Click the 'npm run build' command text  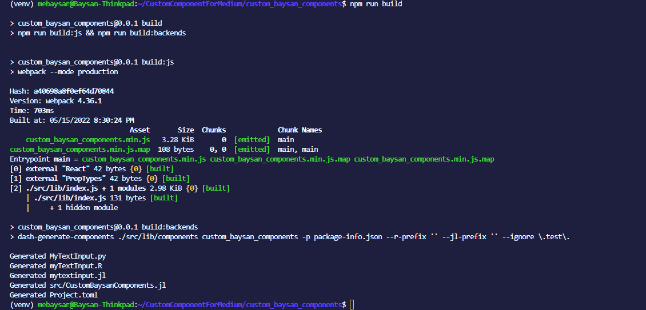click(x=376, y=4)
